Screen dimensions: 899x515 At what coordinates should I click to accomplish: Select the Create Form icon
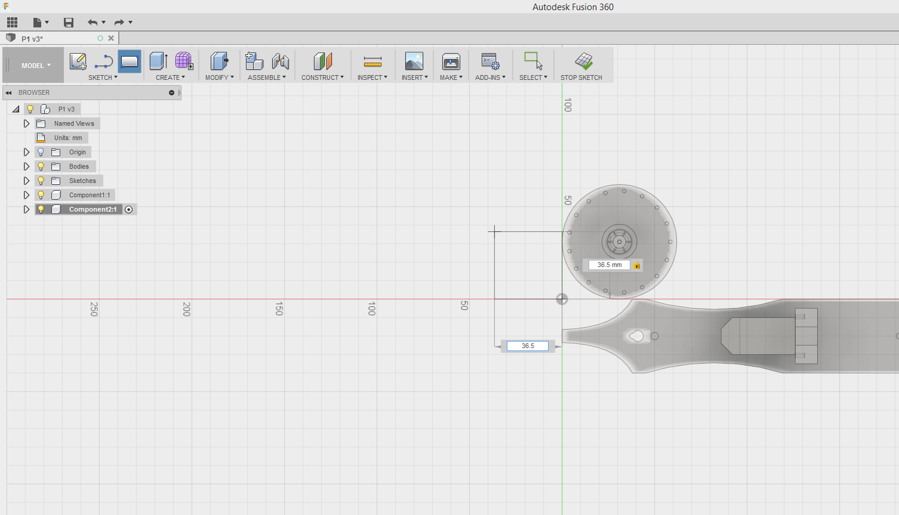[x=184, y=61]
